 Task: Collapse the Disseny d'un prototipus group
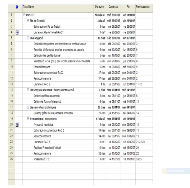(x=28, y=107)
